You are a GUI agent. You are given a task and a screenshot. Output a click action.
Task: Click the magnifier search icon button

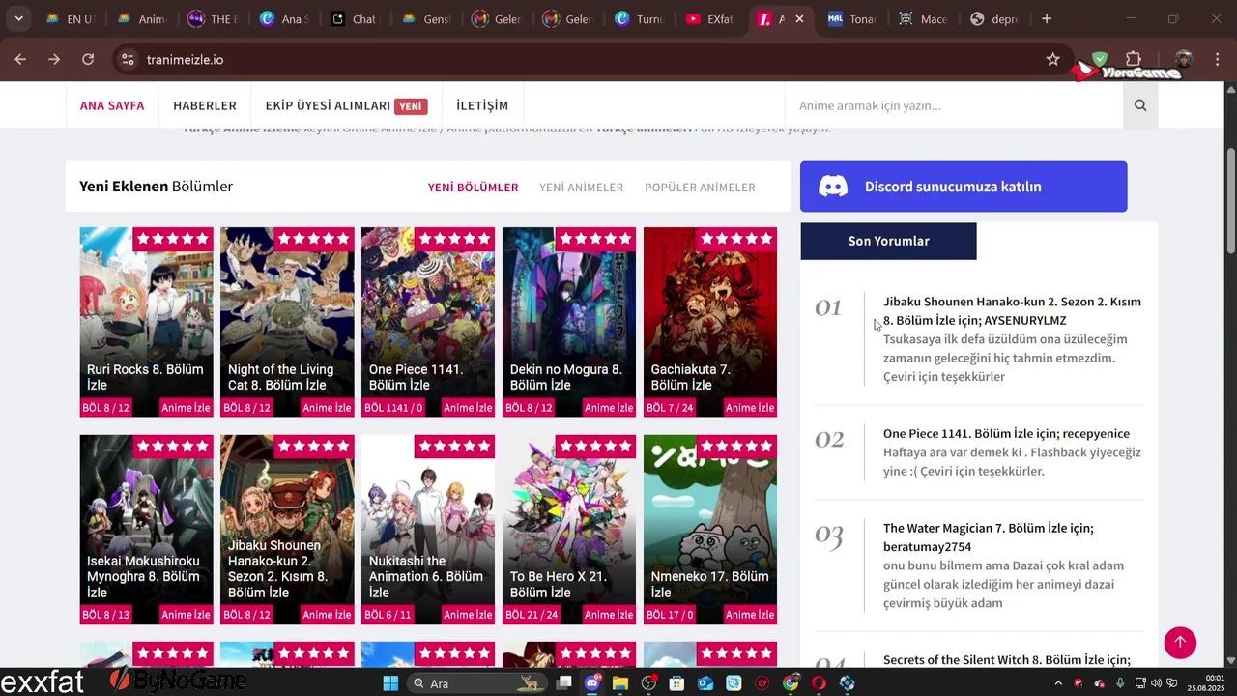click(1140, 105)
